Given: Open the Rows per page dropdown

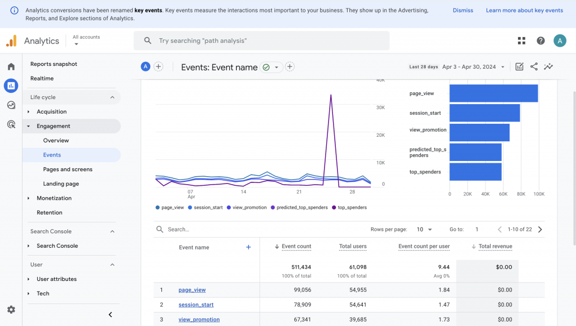Looking at the screenshot, I should pyautogui.click(x=425, y=230).
